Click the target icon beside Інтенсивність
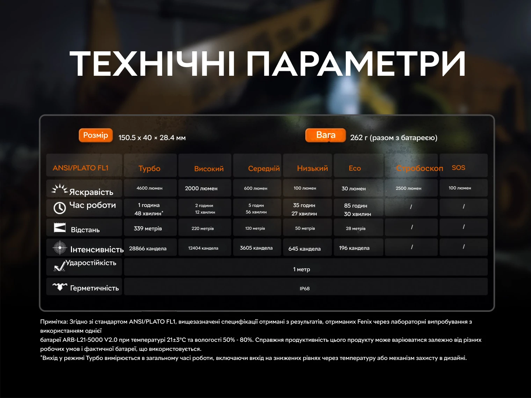This screenshot has width=531, height=398. point(60,248)
